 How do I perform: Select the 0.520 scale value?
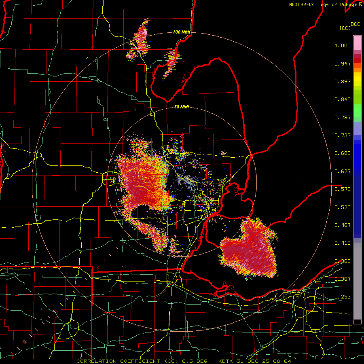343,207
